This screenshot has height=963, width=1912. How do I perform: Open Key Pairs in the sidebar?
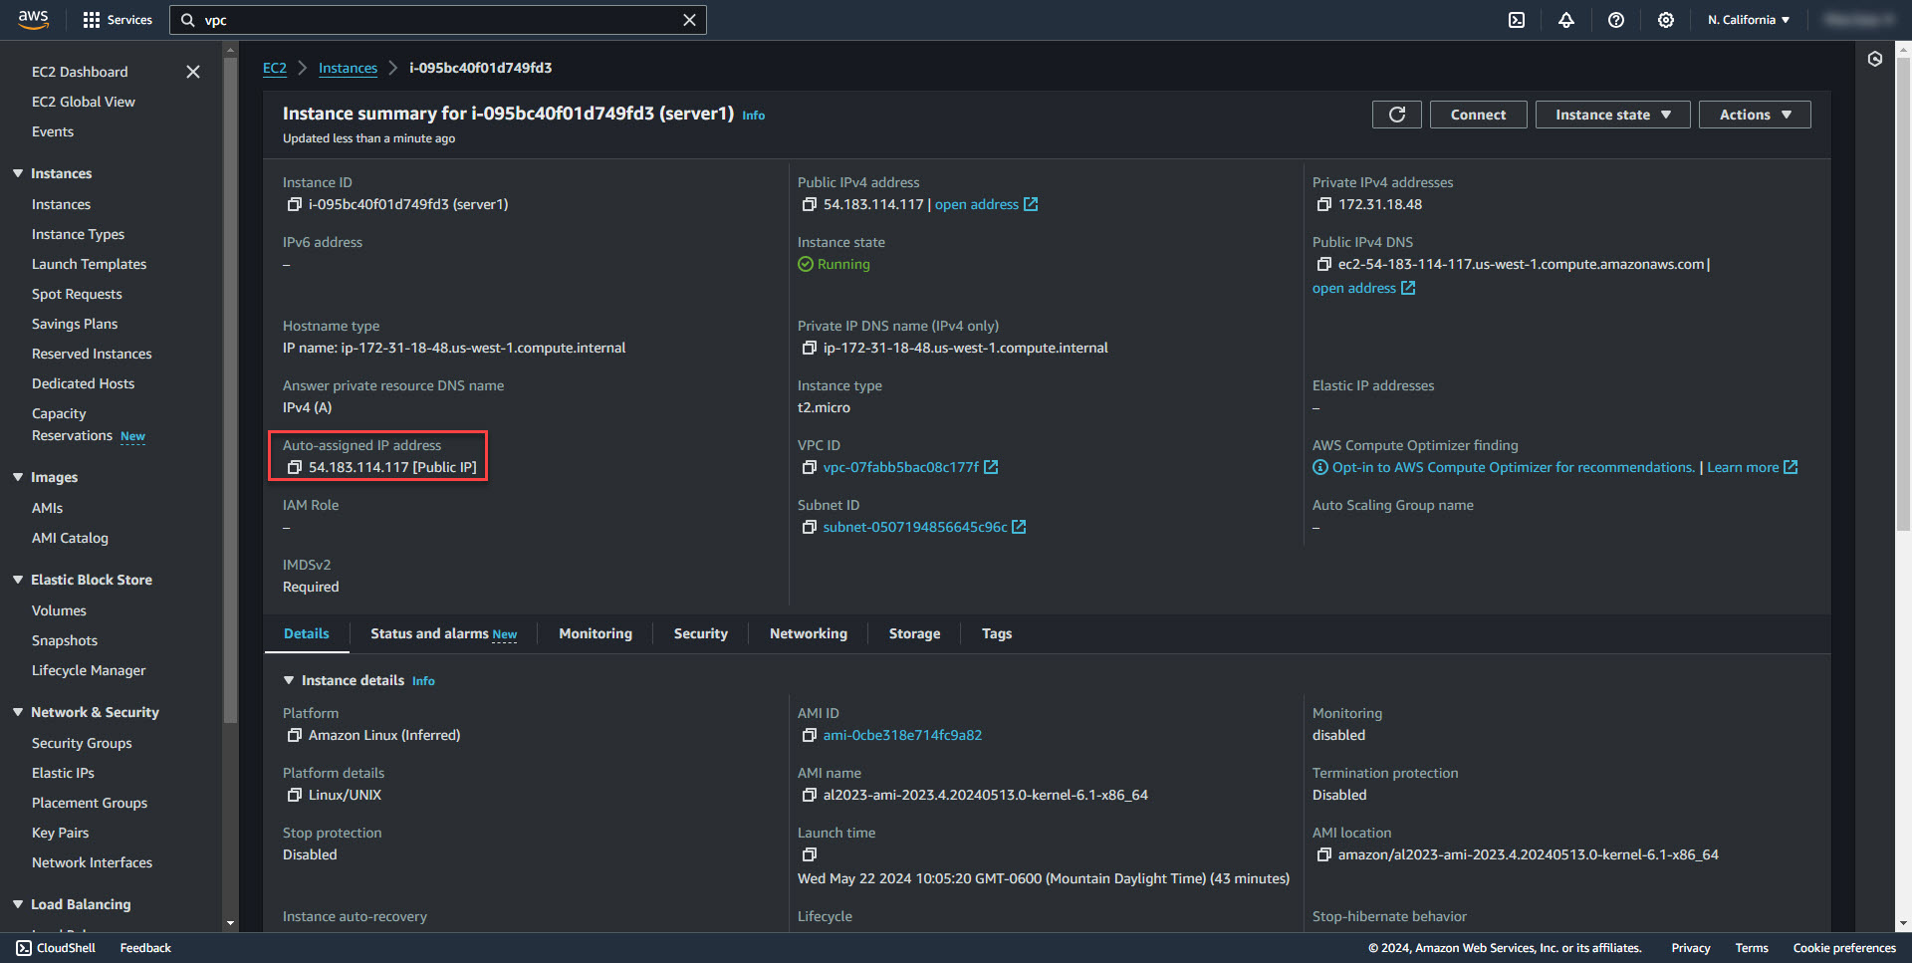pyautogui.click(x=60, y=833)
